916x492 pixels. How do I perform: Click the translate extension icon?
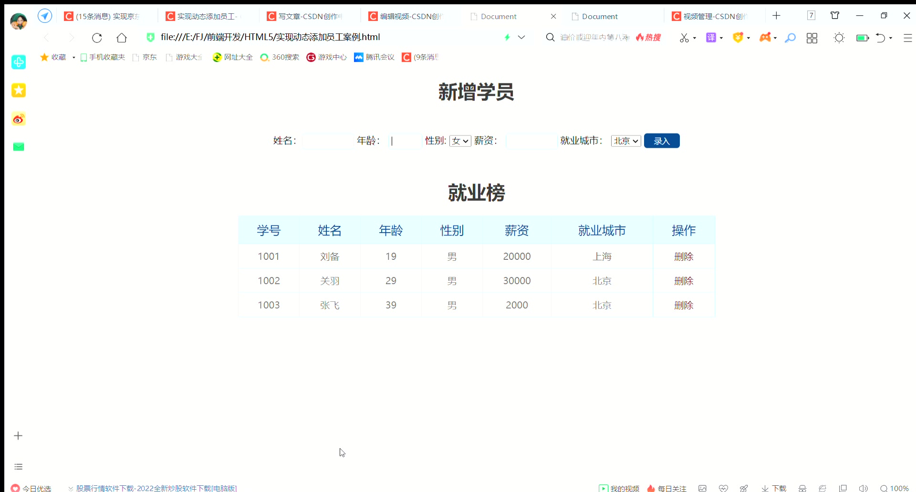click(711, 38)
